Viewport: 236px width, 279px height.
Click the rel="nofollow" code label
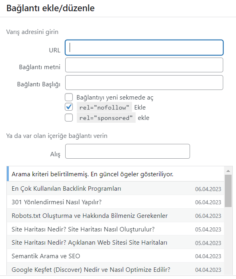(x=104, y=107)
